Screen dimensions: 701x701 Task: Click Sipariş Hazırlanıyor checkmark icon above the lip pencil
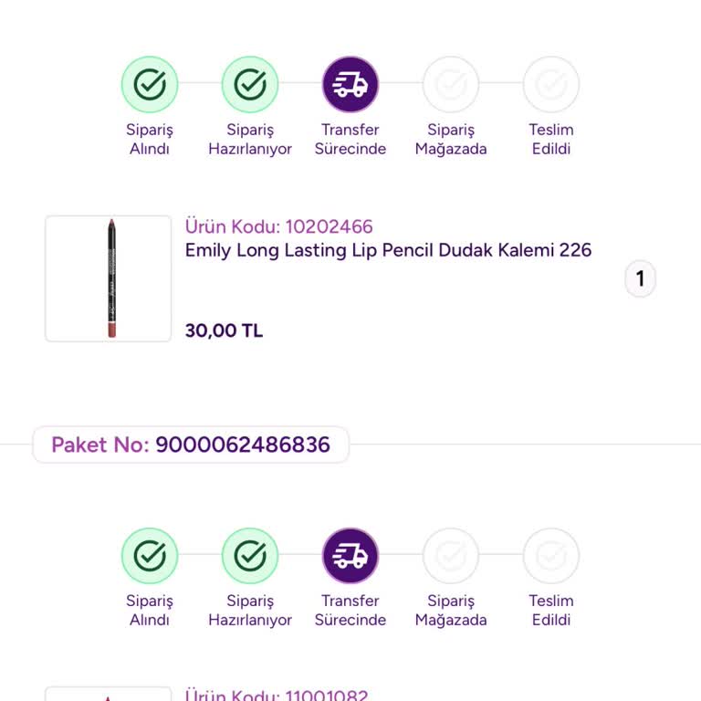[250, 85]
